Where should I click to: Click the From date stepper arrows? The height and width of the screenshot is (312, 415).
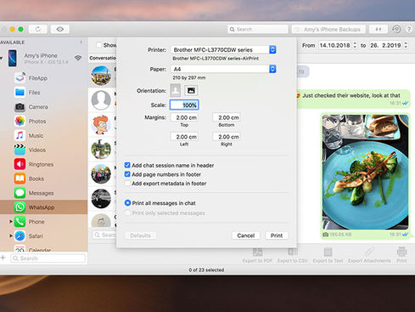(x=355, y=45)
